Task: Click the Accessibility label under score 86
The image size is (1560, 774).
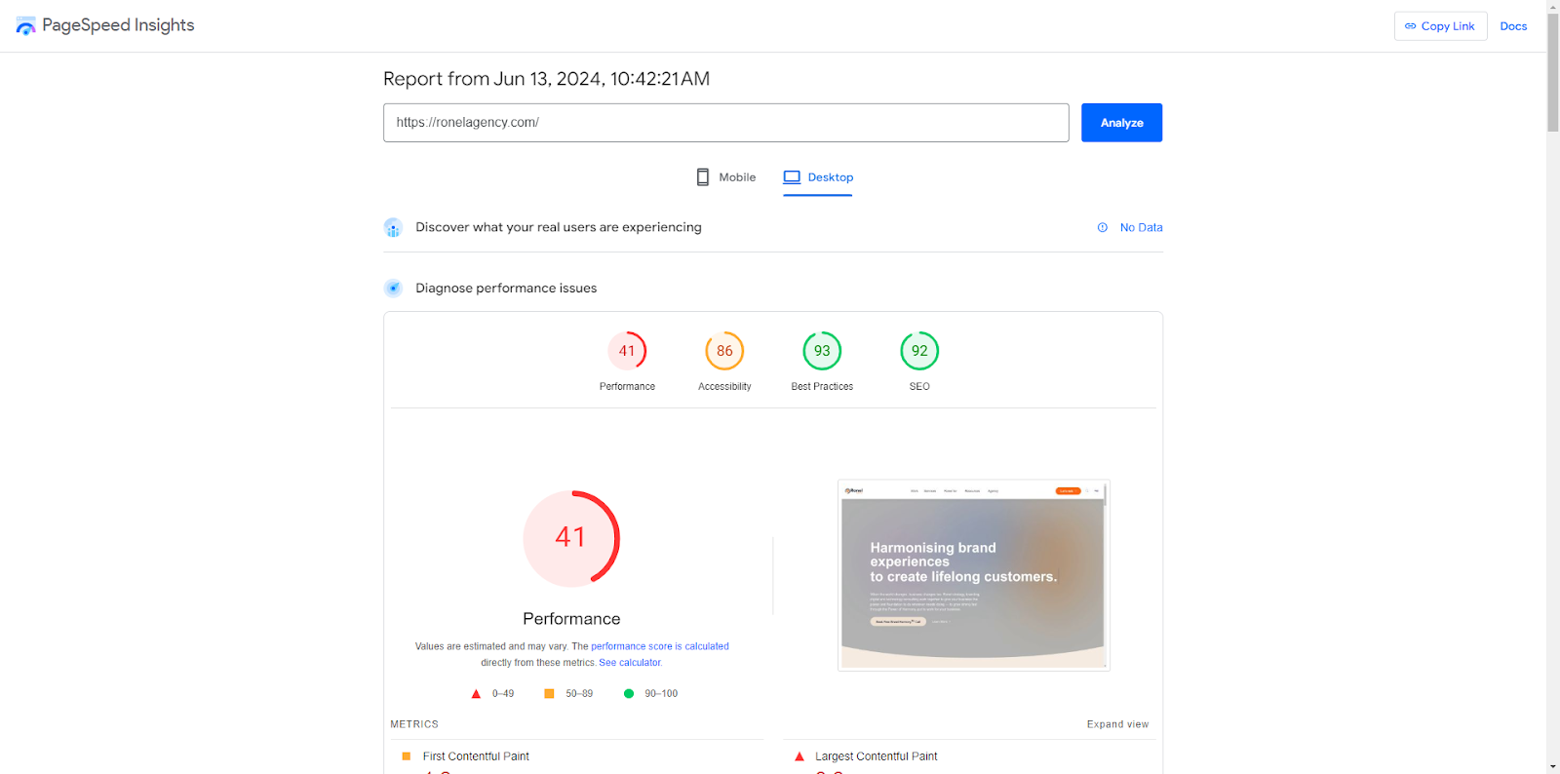Action: tap(724, 387)
